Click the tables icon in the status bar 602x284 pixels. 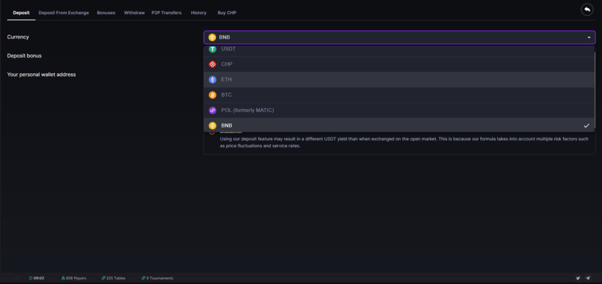(104, 278)
